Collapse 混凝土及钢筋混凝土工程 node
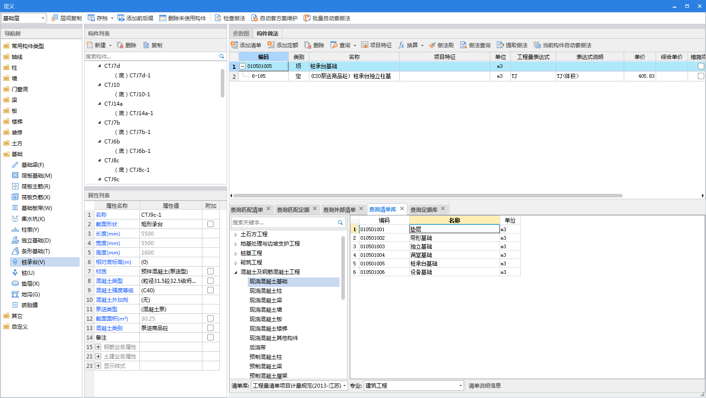Image resolution: width=706 pixels, height=398 pixels. 236,272
